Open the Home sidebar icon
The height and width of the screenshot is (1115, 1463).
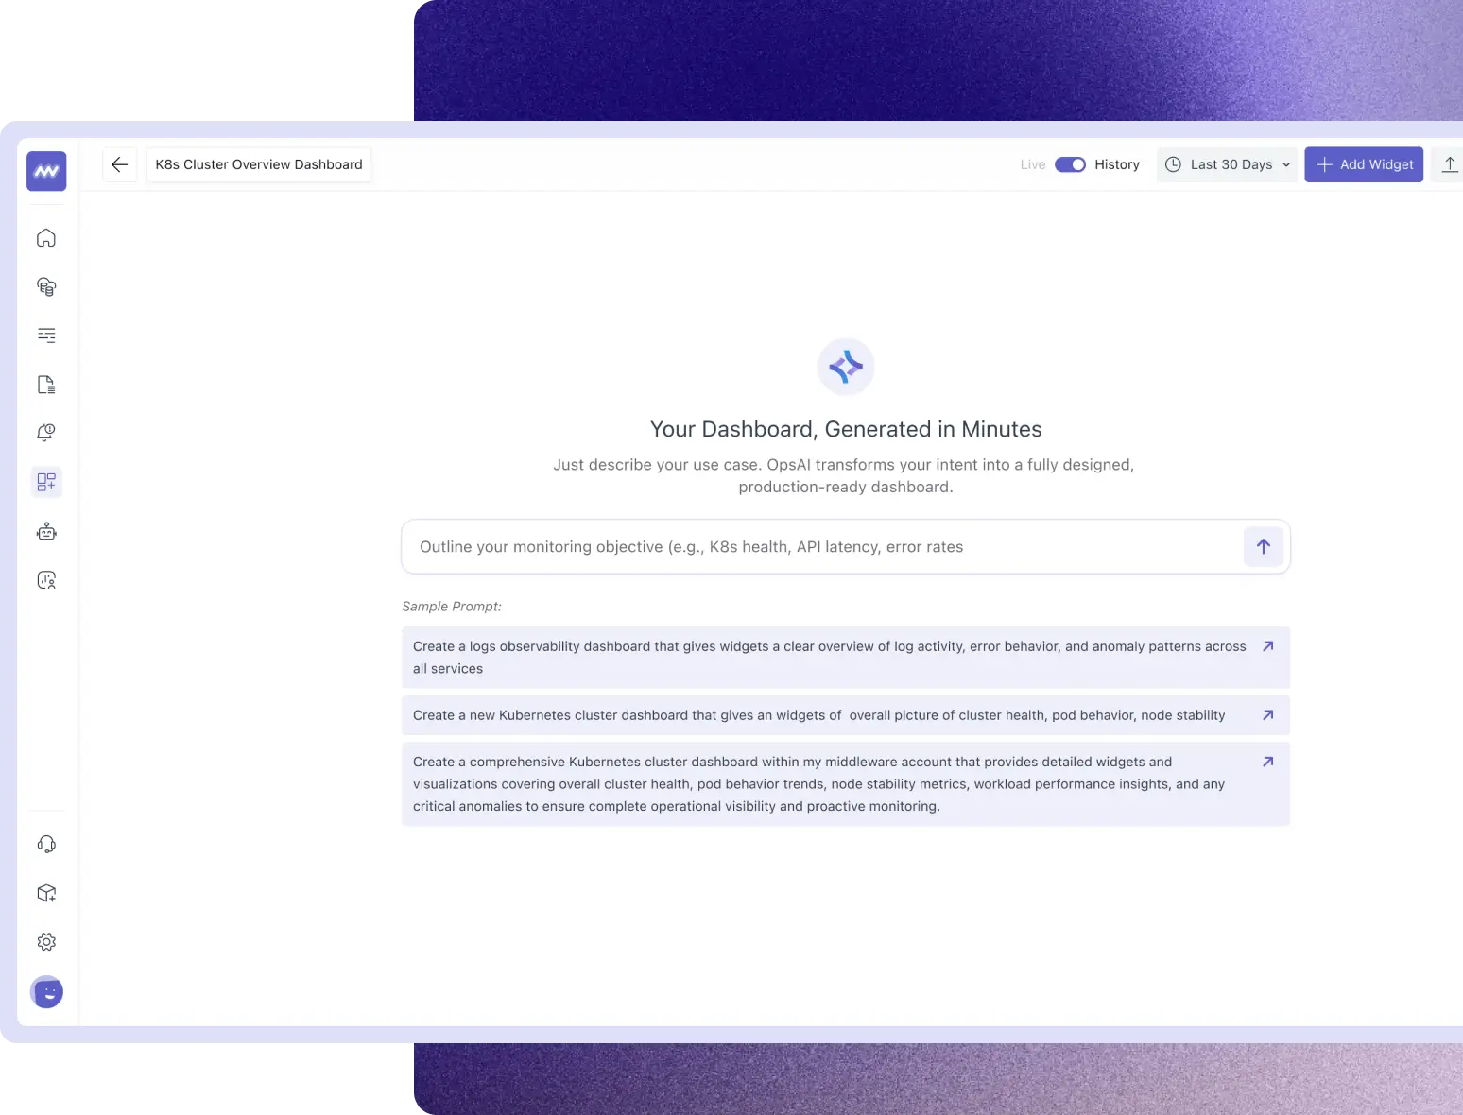(45, 237)
